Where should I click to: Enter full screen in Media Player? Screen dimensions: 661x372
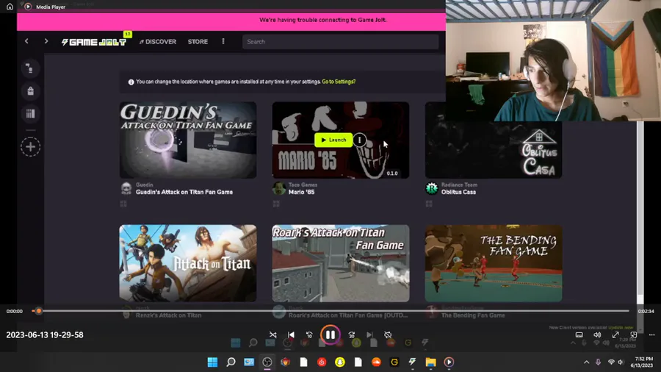pos(615,335)
